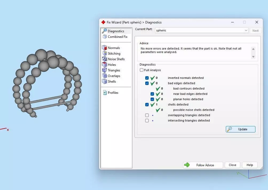Click the Stitching cube icon

[104, 53]
